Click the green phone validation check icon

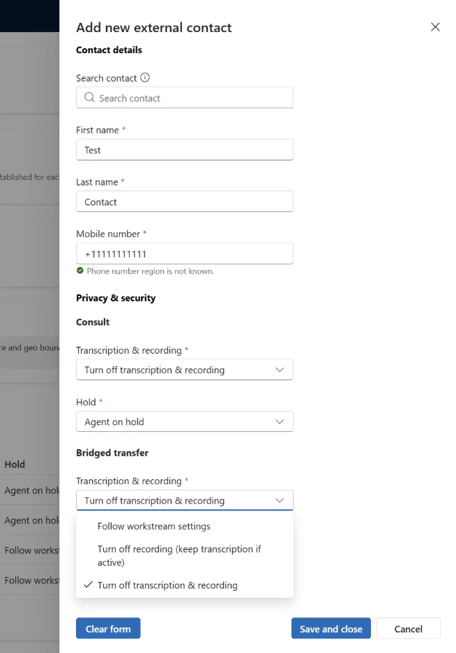pyautogui.click(x=80, y=271)
